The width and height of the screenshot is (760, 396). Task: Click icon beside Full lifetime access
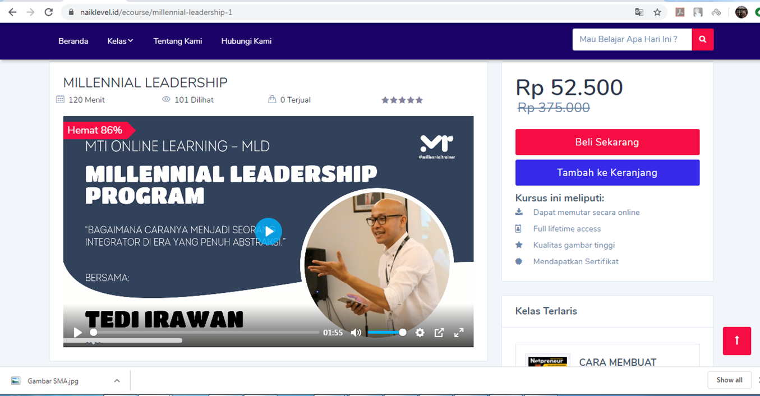pyautogui.click(x=519, y=228)
